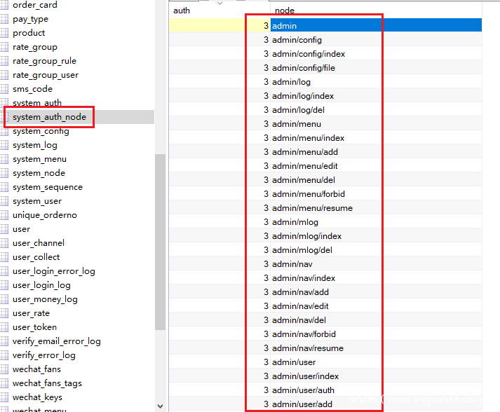The width and height of the screenshot is (500, 412).
Task: Click the table icon beside pay_type
Action: pos(4,19)
